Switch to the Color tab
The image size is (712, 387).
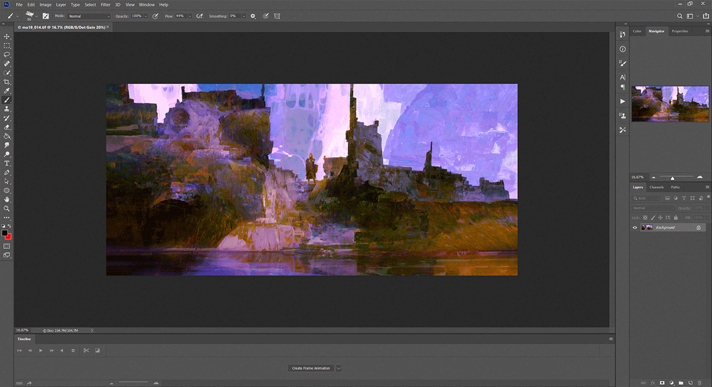[637, 31]
